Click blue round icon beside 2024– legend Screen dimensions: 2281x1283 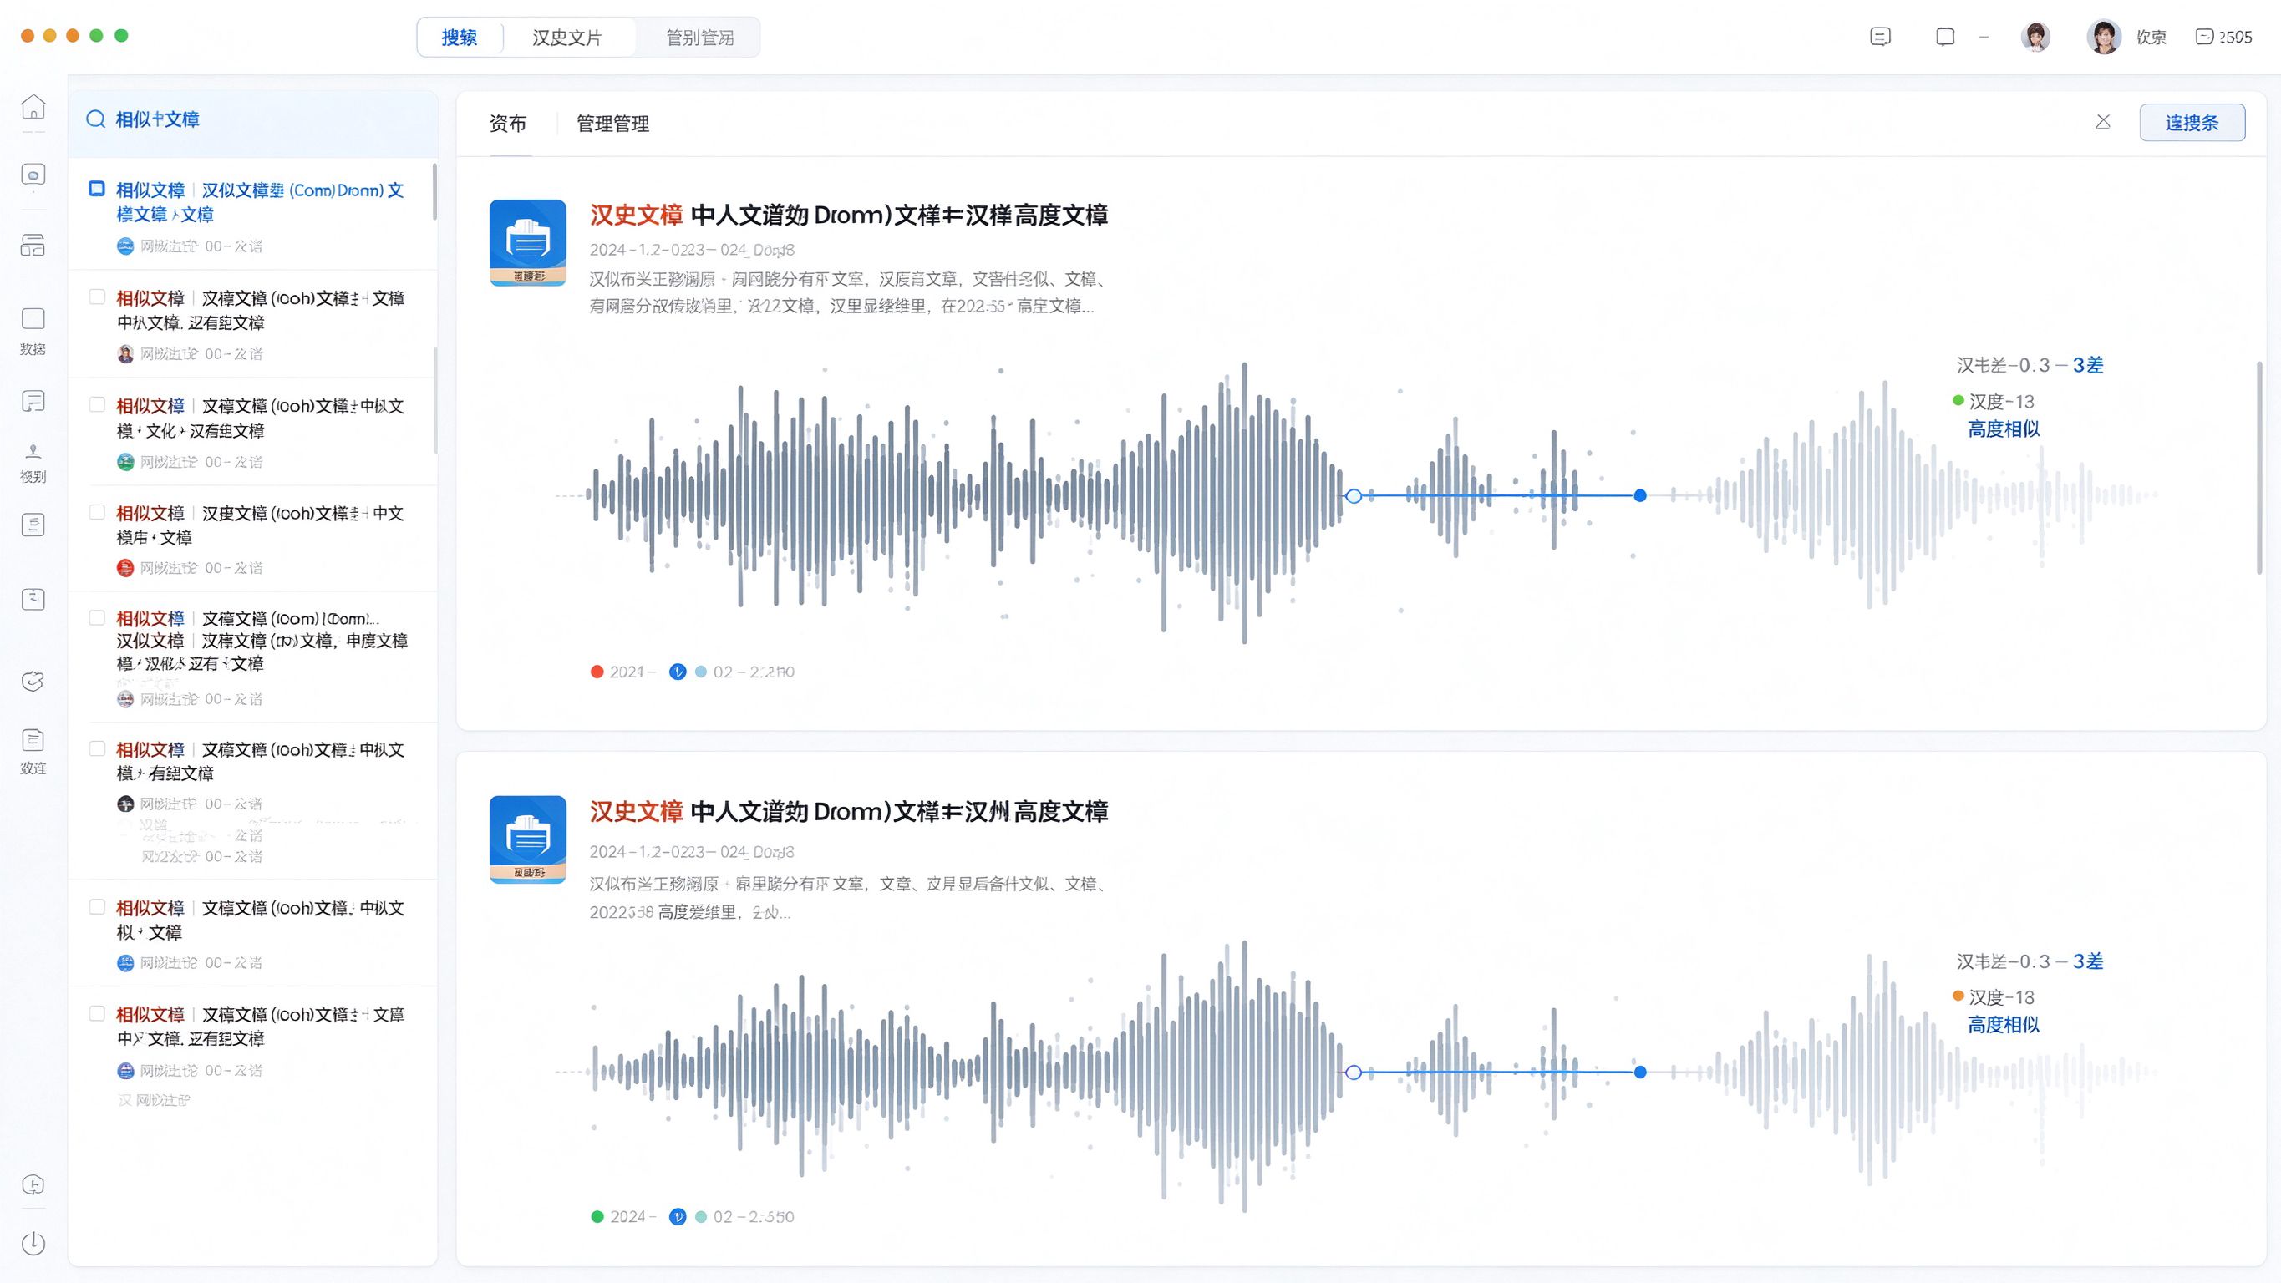pyautogui.click(x=678, y=1216)
